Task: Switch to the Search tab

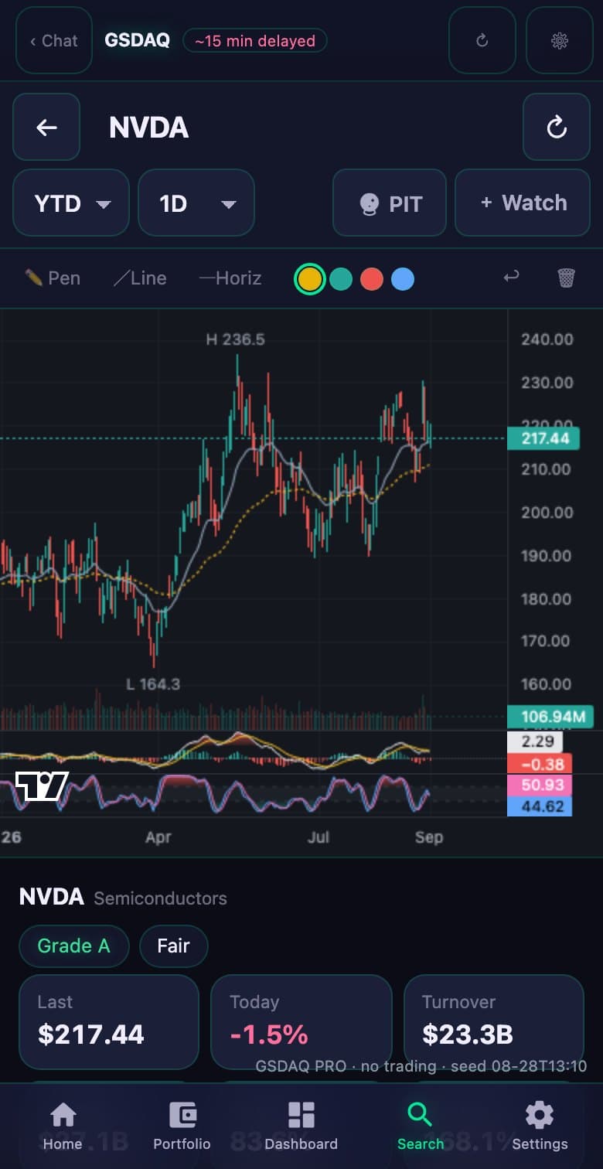Action: tap(421, 1126)
